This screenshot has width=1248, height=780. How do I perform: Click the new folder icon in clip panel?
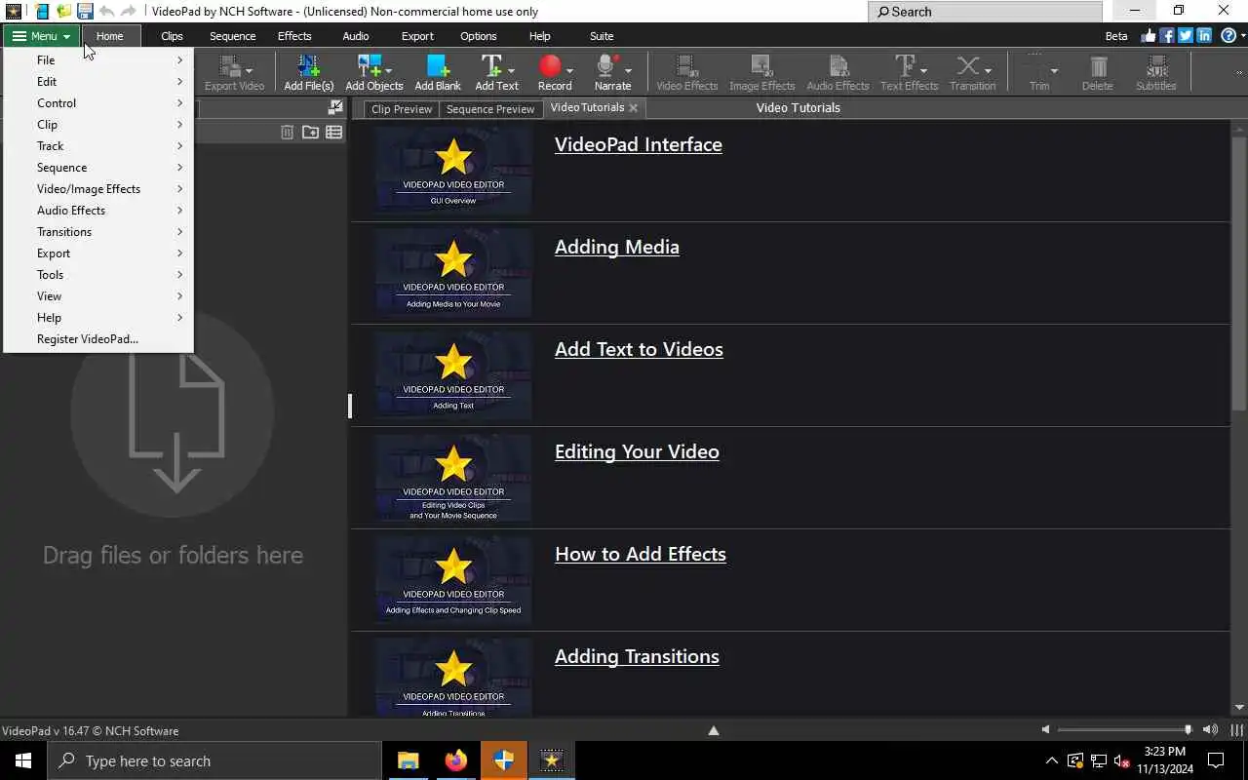coord(310,132)
